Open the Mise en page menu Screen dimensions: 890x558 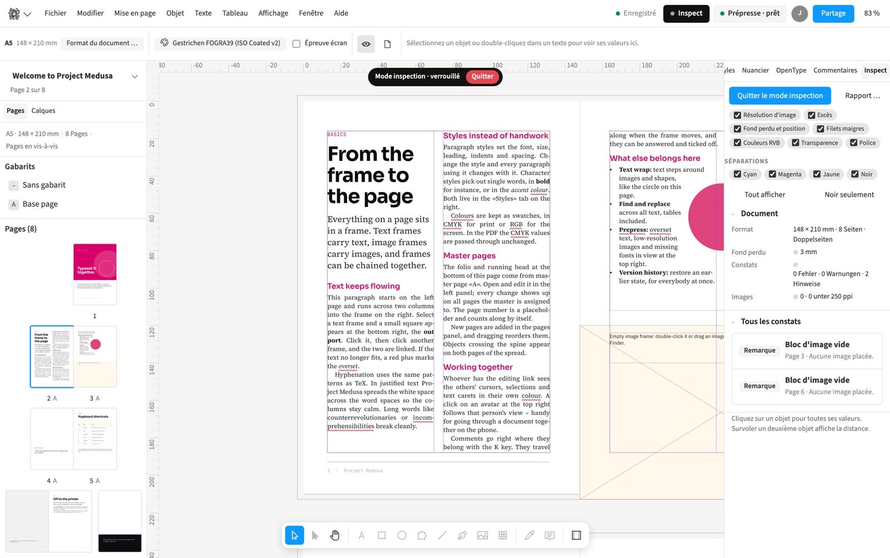(135, 13)
